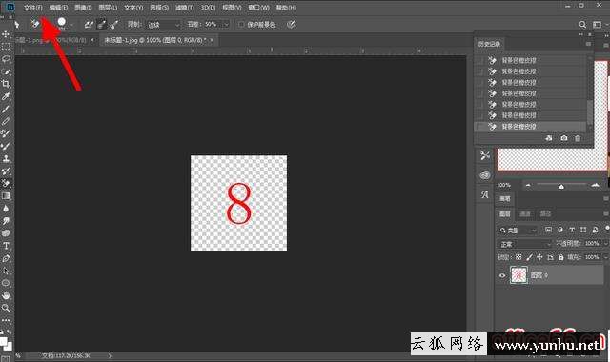Open the layer opacity dropdown arrow
This screenshot has height=362, width=610.
(606, 244)
